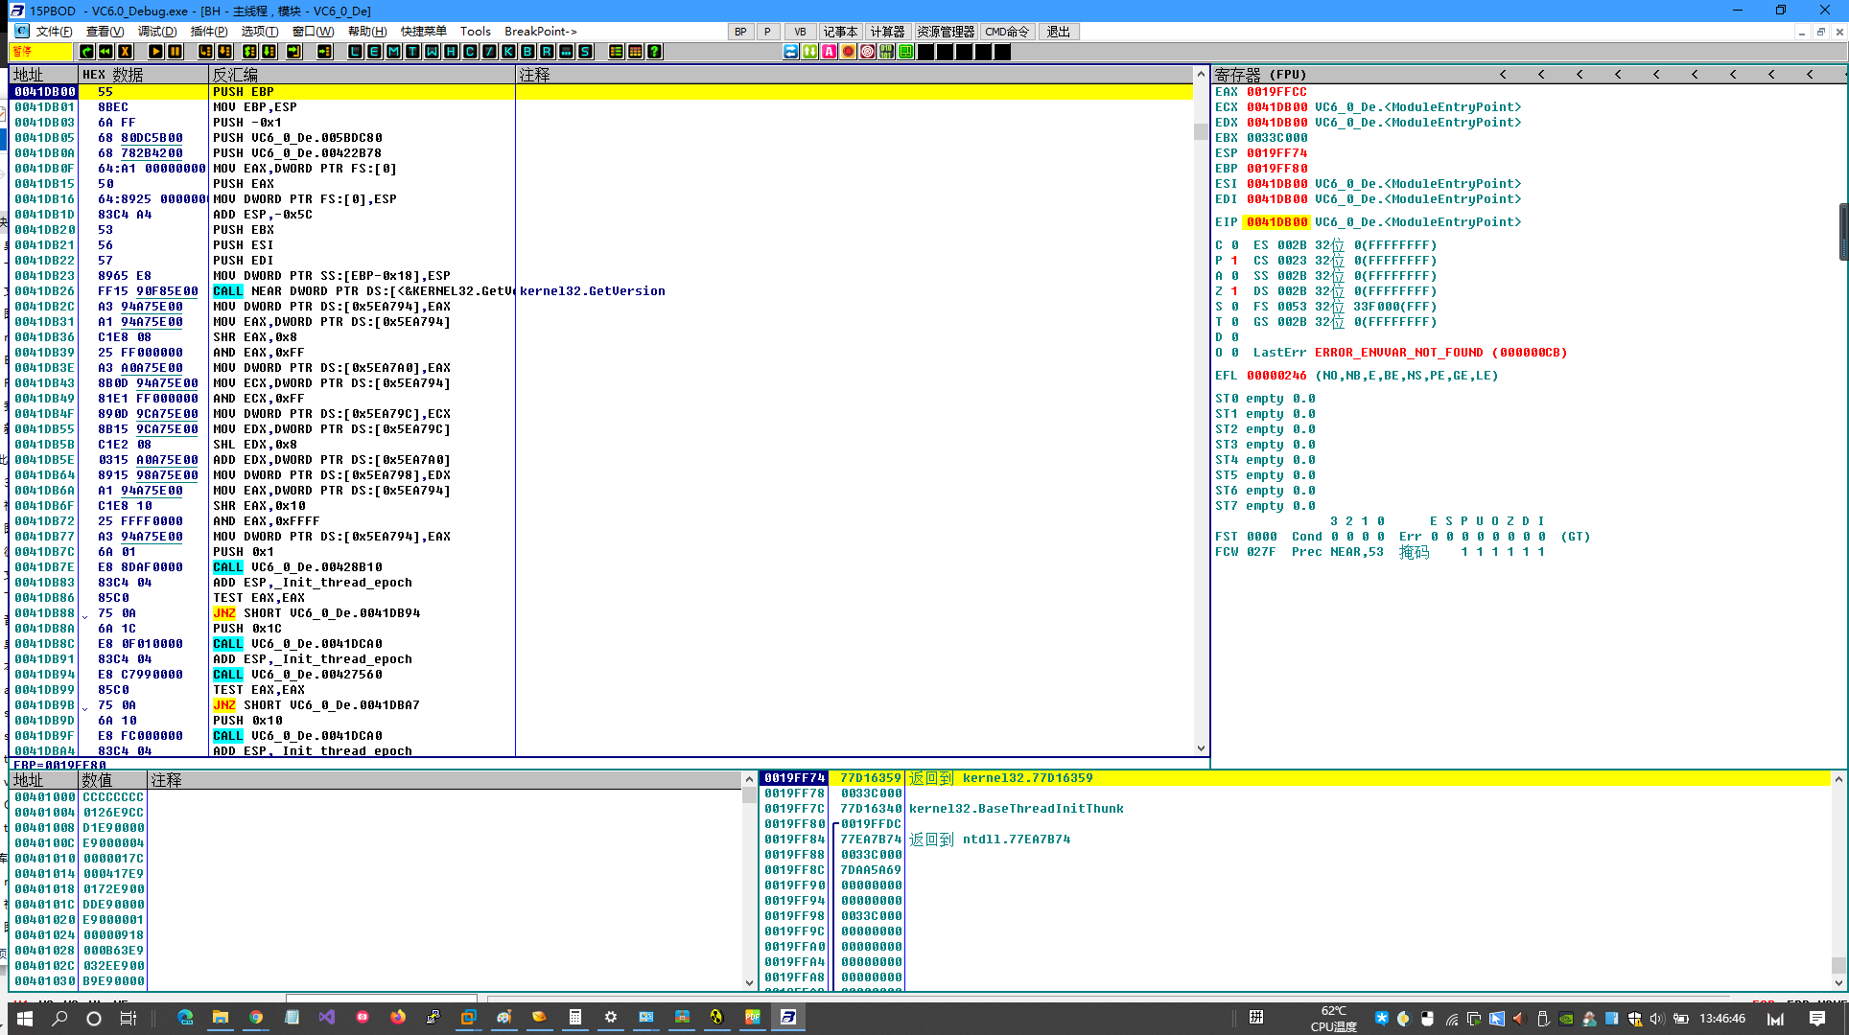Image resolution: width=1849 pixels, height=1035 pixels.
Task: Open the 文件(F) menu
Action: [54, 32]
